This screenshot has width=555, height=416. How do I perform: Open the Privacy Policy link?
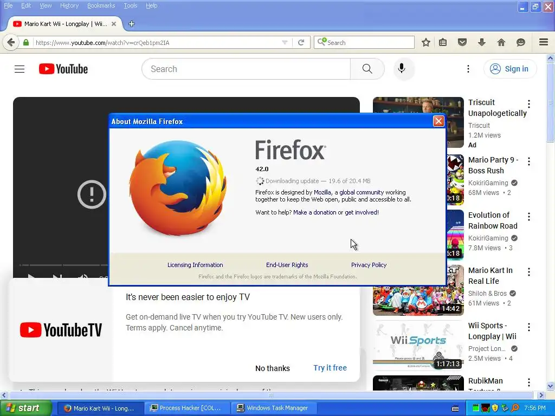(369, 265)
